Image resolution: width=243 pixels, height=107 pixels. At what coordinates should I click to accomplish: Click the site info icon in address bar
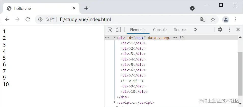tap(40, 20)
